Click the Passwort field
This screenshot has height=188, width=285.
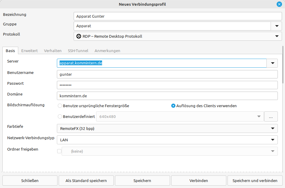coord(167,85)
